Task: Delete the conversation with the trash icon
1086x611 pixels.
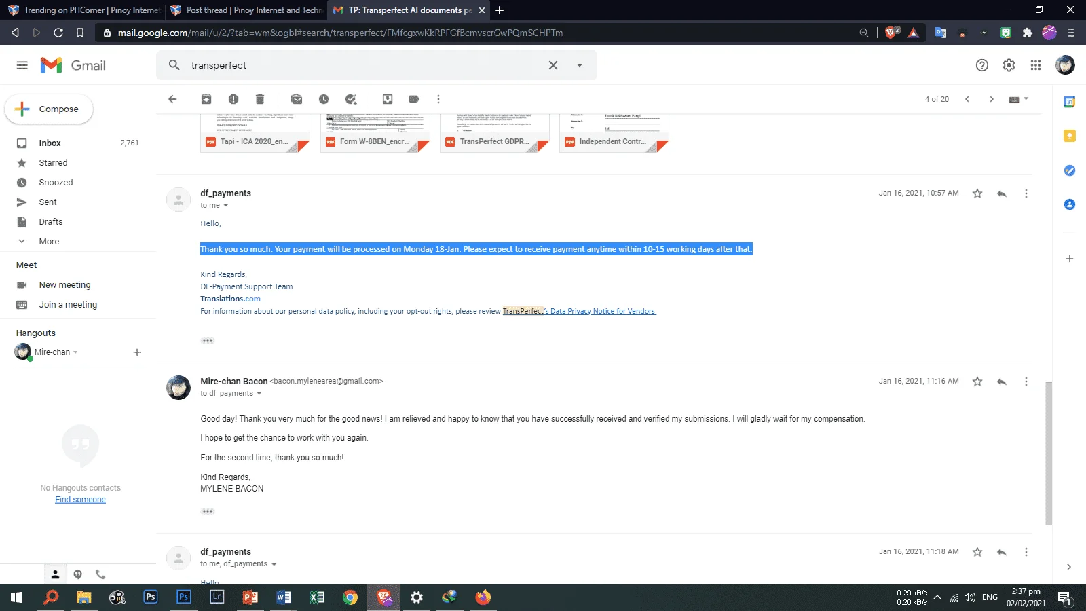Action: coord(260,99)
